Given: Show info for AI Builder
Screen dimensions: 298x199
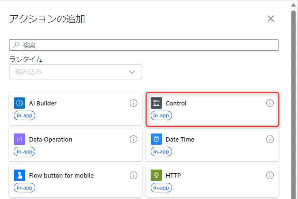Looking at the screenshot, I should pos(134,103).
